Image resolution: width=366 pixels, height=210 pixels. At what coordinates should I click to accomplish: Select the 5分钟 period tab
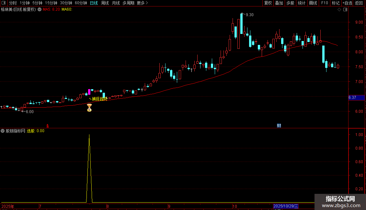37,3
